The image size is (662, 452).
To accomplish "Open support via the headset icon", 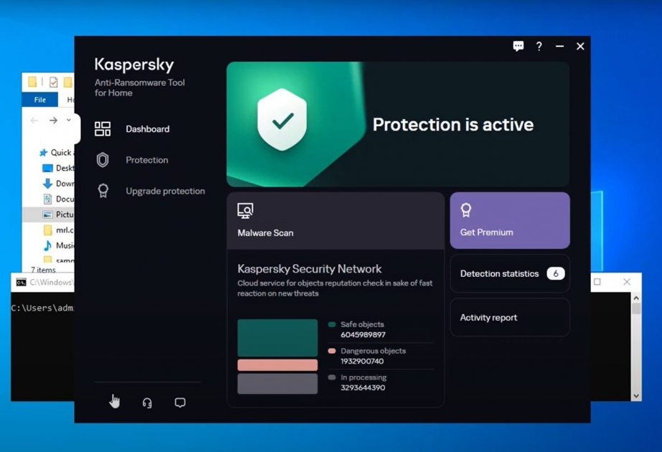I will 147,403.
